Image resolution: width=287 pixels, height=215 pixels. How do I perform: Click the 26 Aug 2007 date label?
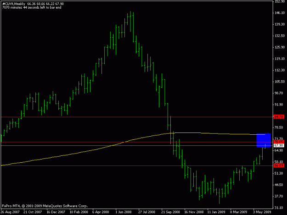coord(10,212)
